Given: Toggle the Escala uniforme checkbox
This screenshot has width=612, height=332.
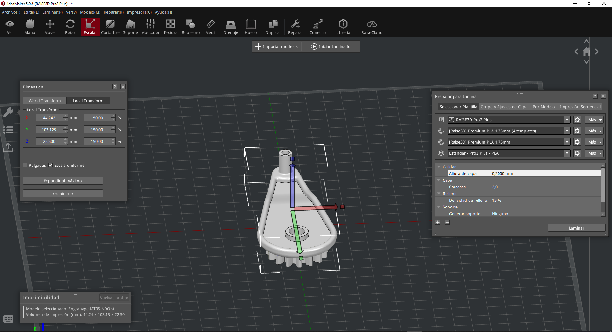Looking at the screenshot, I should [50, 165].
